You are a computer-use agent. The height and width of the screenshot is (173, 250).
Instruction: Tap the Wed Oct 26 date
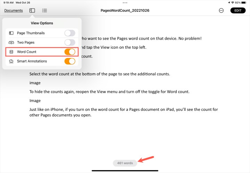tap(23, 2)
